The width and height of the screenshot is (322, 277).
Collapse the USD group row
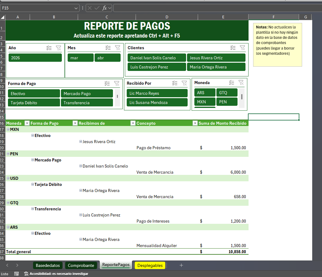(8, 178)
